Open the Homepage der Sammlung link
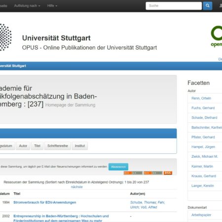 [70, 105]
